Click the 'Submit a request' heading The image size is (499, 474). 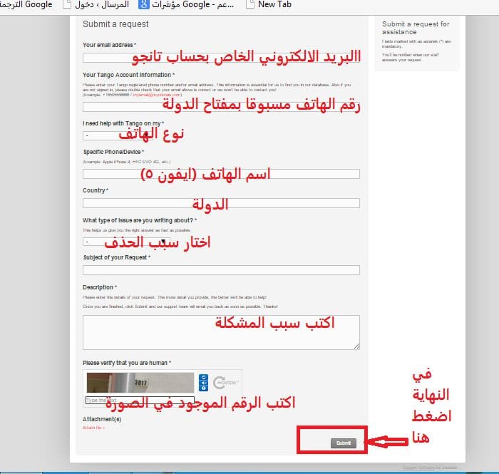[x=115, y=24]
